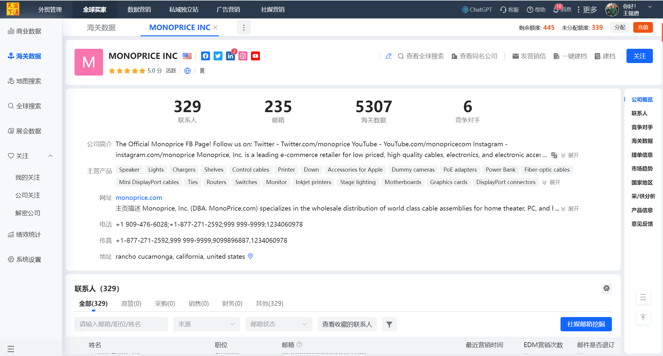Viewport: 663px width, 356px height.
Task: Select the 其他(329) contacts tab
Action: pyautogui.click(x=270, y=303)
